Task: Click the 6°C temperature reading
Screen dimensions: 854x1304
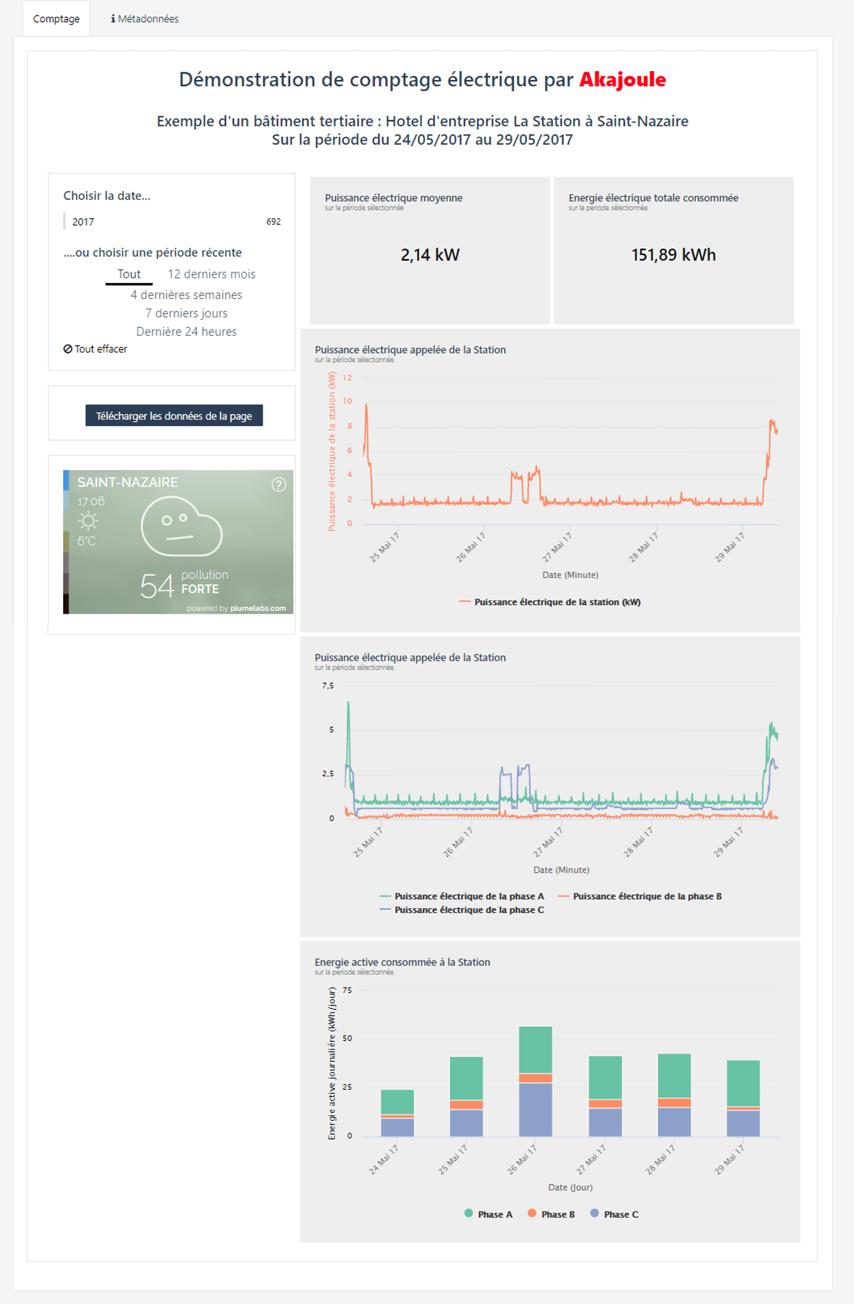Action: (x=87, y=541)
